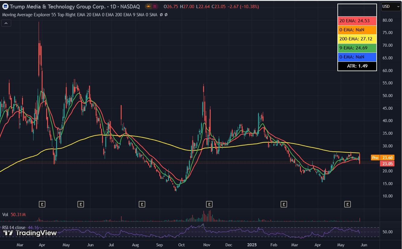Click the Vol 50.31M volume label
402x249 pixels.
[x=14, y=215]
